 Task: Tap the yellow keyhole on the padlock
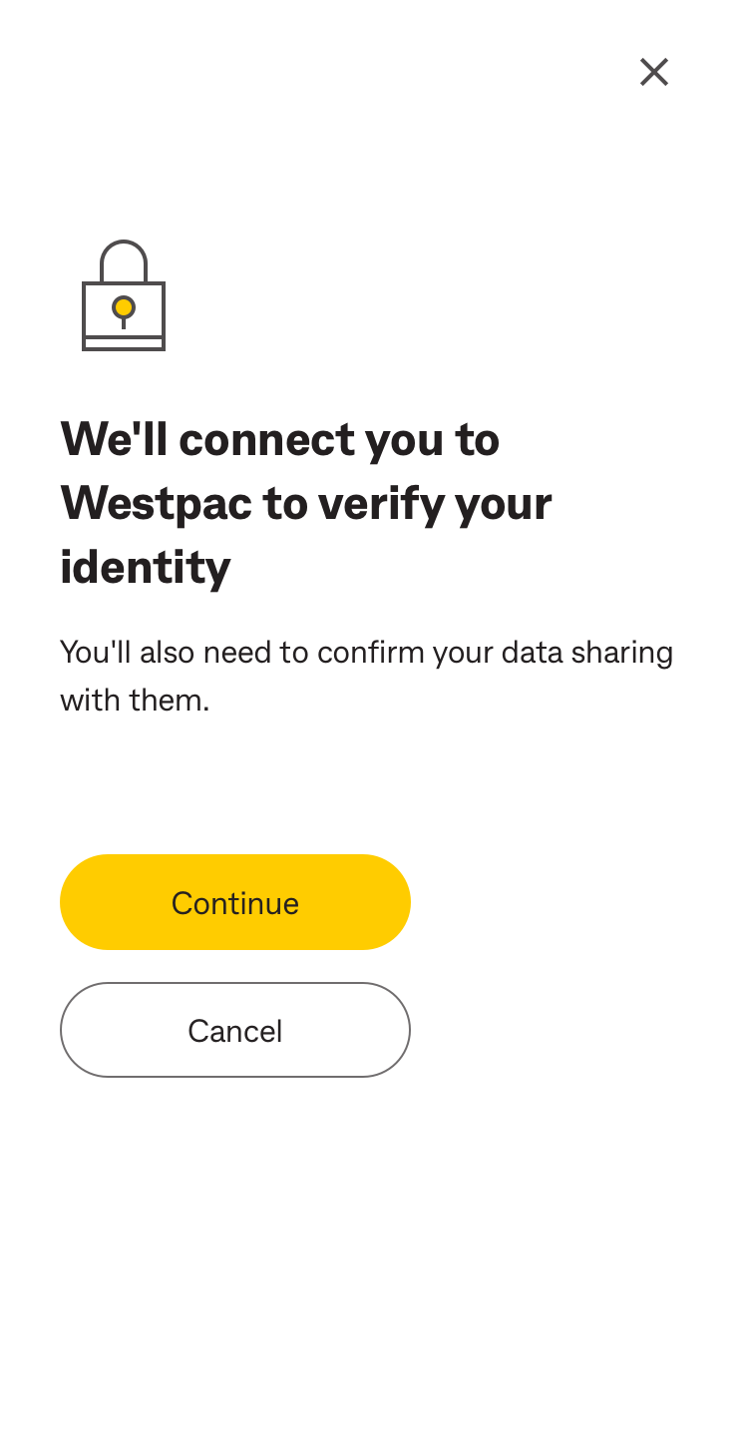click(124, 308)
